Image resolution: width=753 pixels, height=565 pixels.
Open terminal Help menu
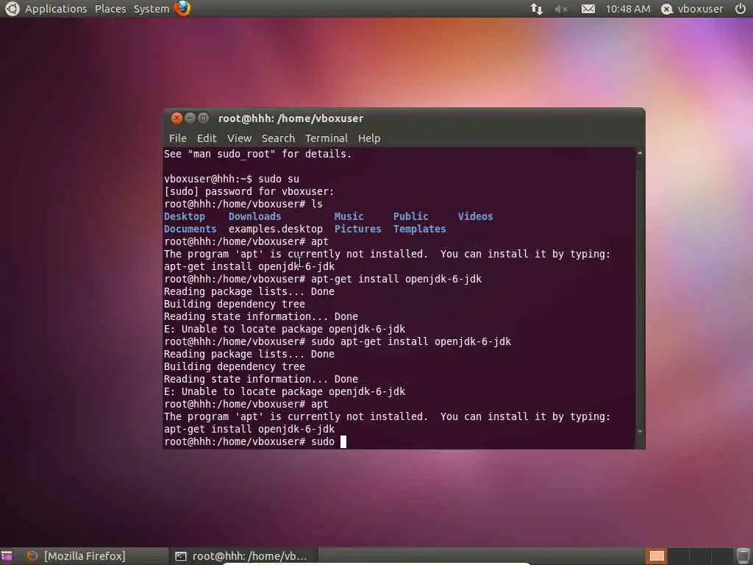(369, 138)
